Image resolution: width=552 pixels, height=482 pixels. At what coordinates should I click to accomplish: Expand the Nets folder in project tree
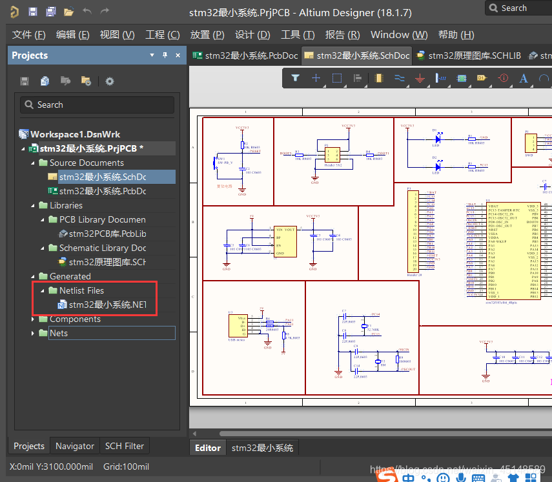tap(34, 333)
